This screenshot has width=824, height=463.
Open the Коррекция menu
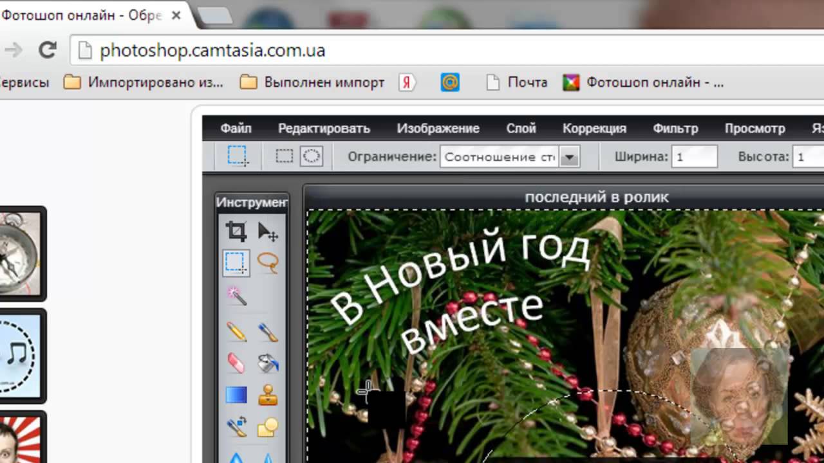tap(594, 128)
